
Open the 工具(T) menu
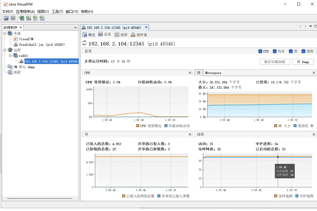pos(57,11)
